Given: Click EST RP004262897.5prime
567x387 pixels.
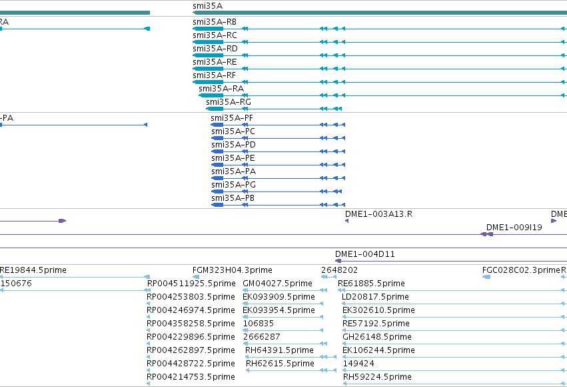Looking at the screenshot, I should (191, 350).
